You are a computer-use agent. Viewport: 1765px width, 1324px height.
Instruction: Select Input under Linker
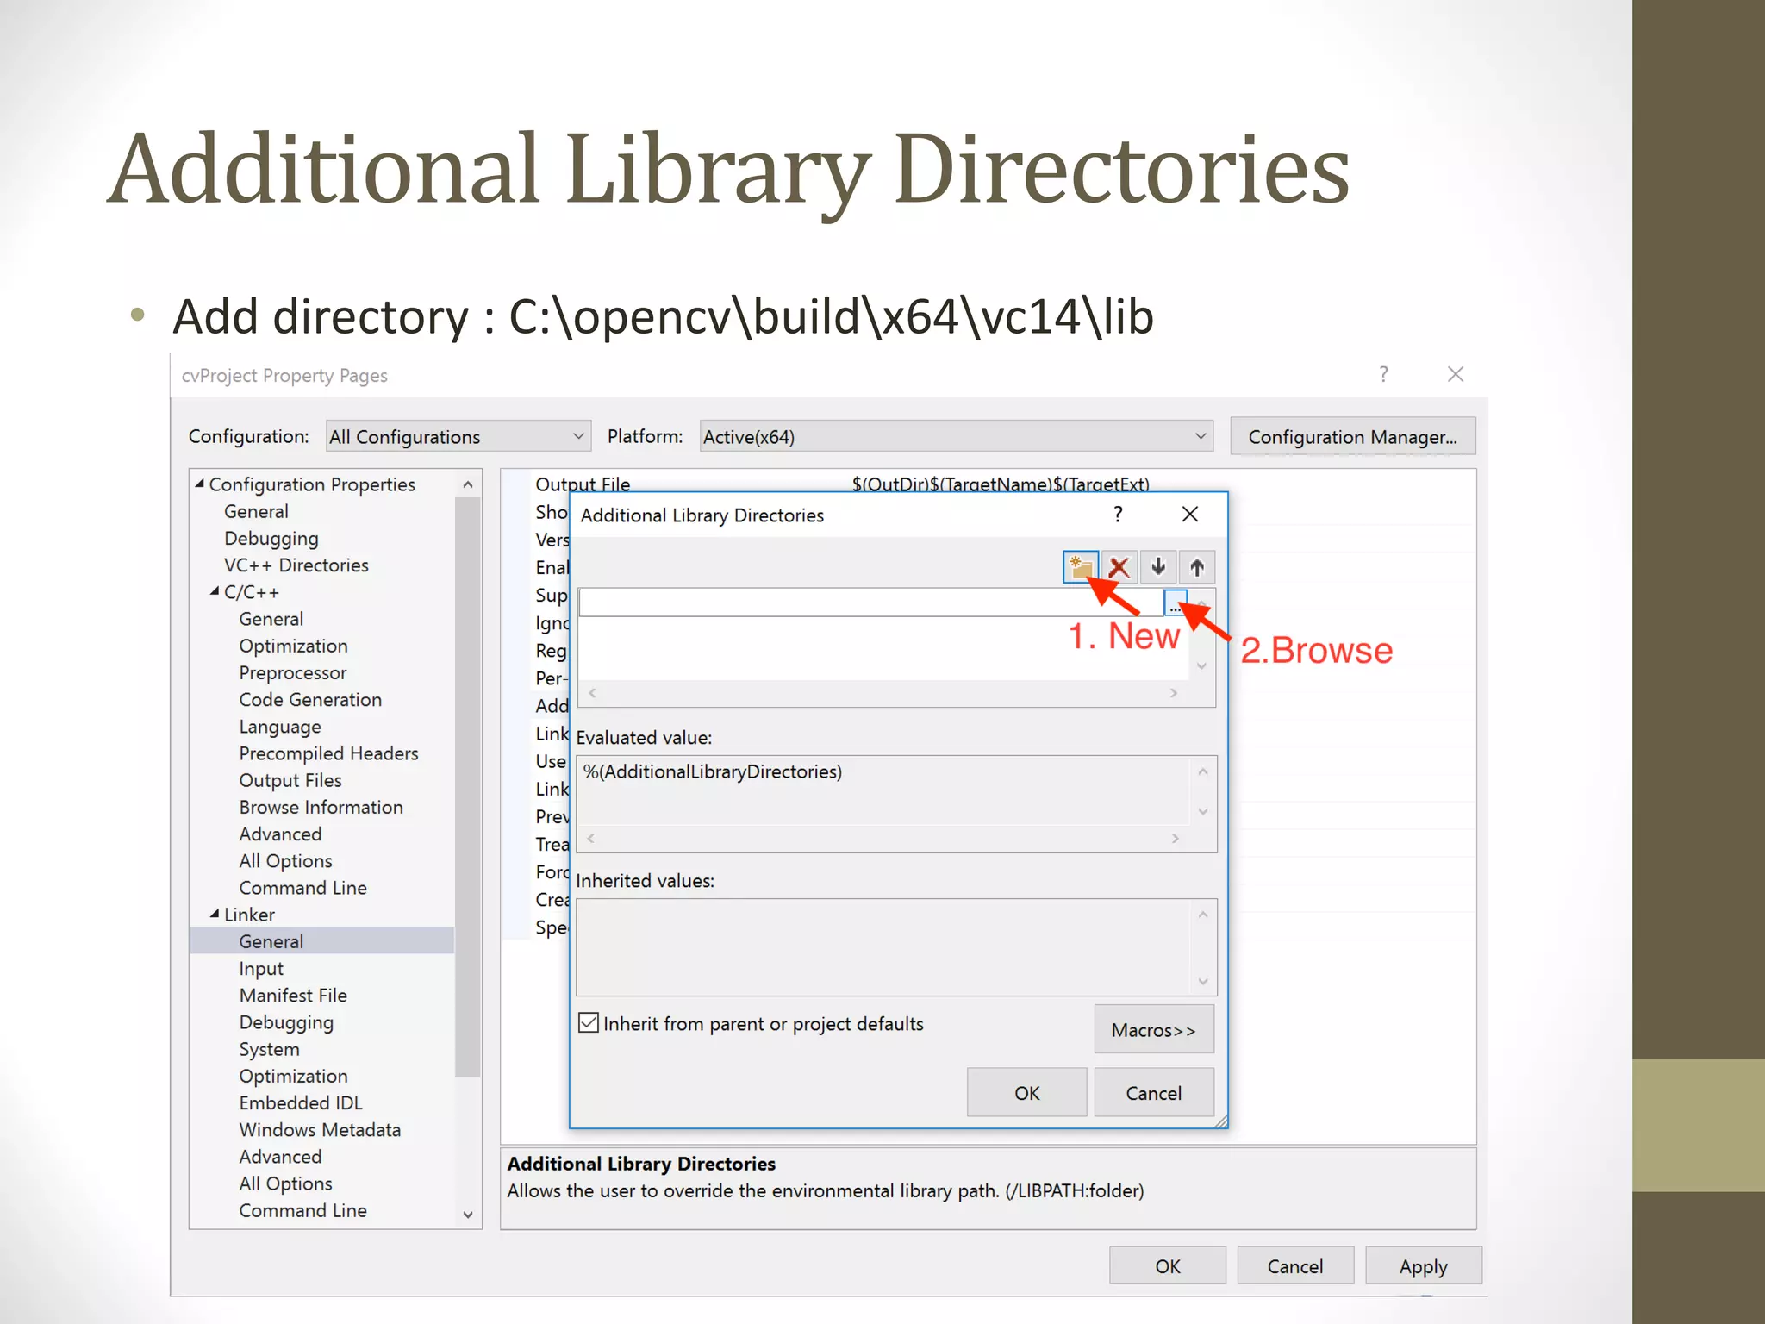261,969
